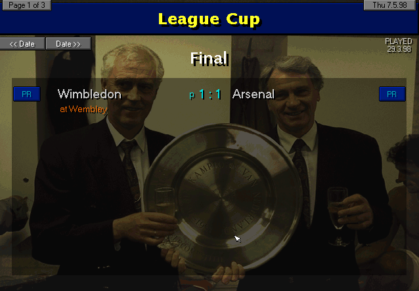Click the yellow League Cup title

pos(209,19)
